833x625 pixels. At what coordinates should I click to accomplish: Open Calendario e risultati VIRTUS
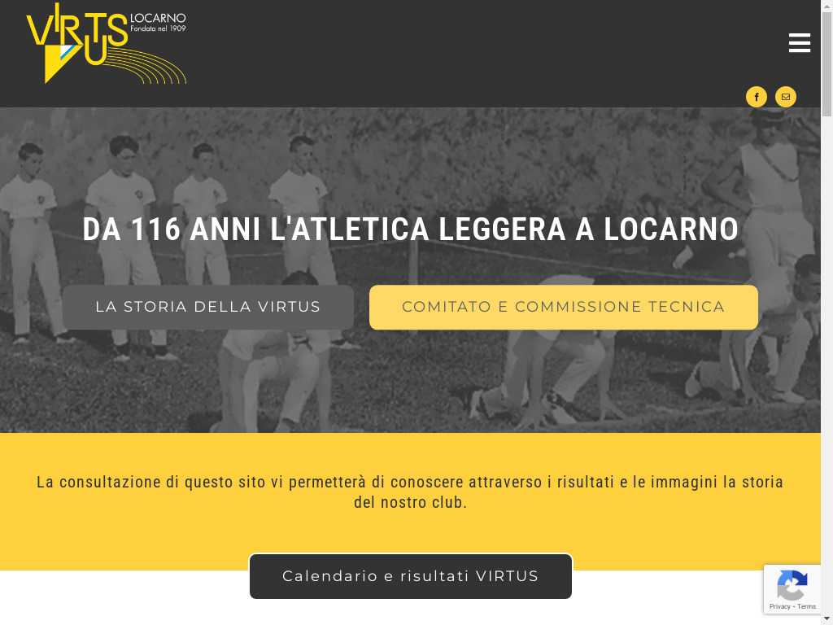pos(411,576)
